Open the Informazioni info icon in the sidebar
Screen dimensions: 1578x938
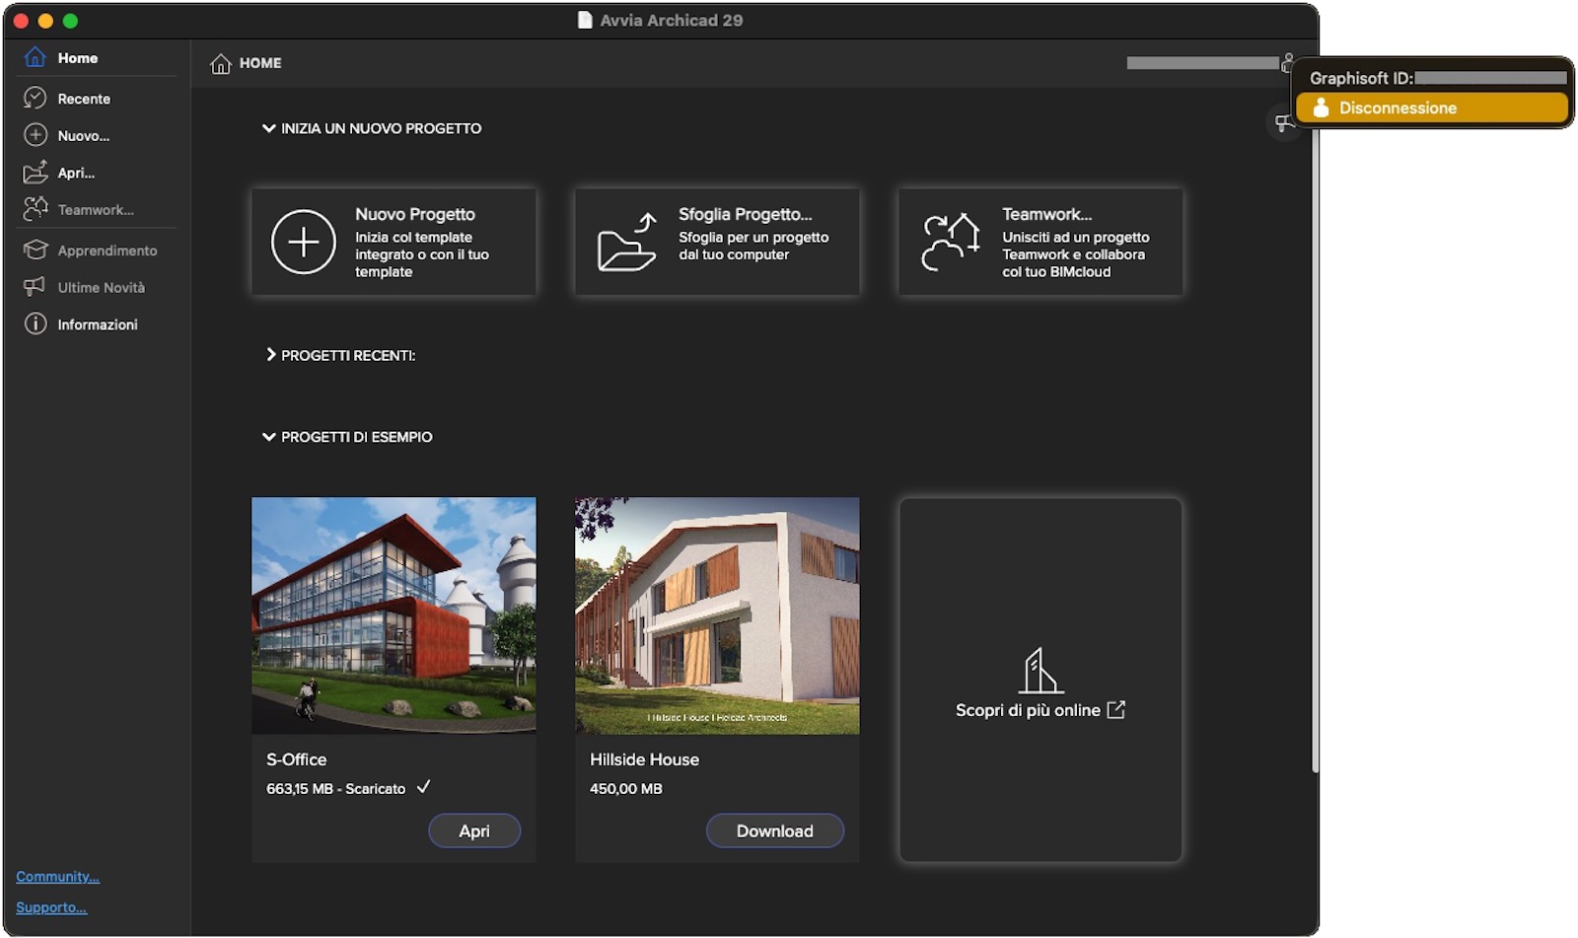click(36, 324)
